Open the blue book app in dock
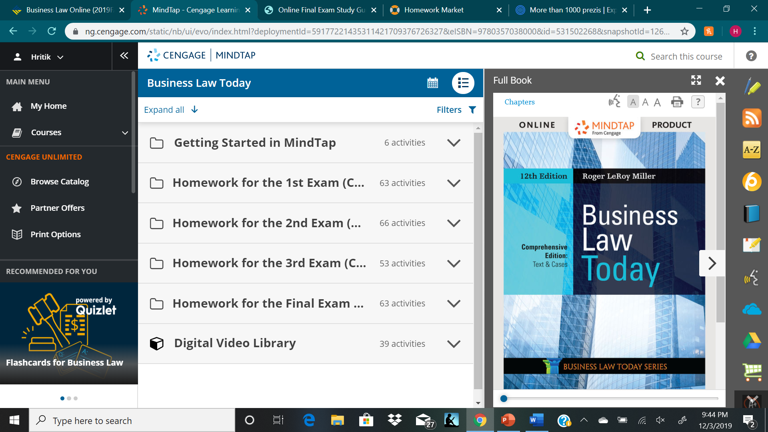The image size is (768, 432). click(x=752, y=214)
